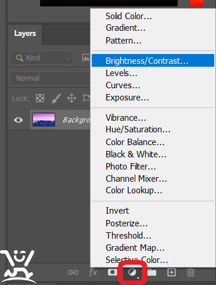Lock image pixels brush icon

[56, 98]
